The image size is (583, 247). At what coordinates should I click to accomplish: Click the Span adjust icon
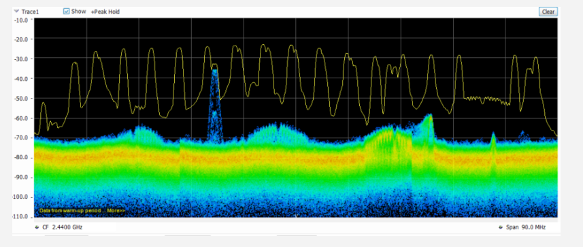tap(501, 227)
